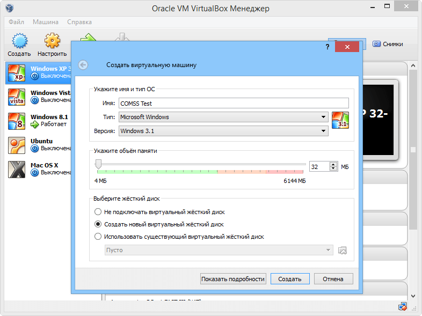The width and height of the screenshot is (422, 316).
Task: Click the 'Mac OS X' machine name
Action: 45,165
